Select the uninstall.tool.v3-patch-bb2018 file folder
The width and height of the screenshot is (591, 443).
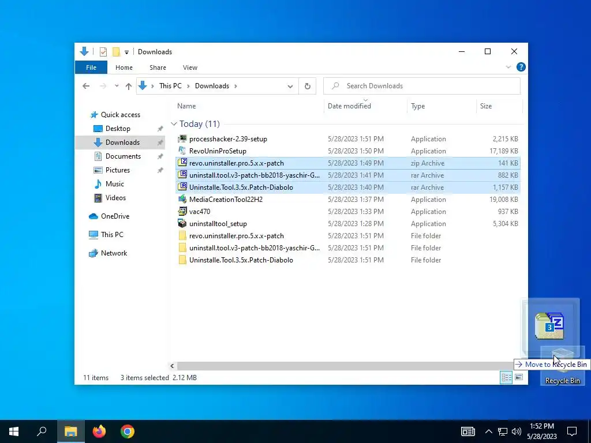coord(347,248)
